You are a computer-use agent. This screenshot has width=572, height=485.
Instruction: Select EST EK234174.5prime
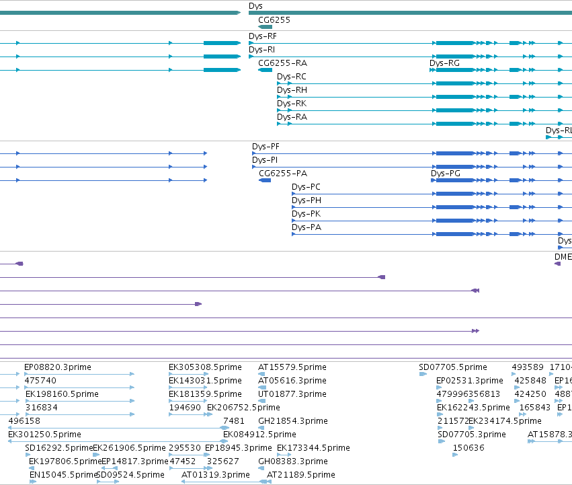pyautogui.click(x=505, y=421)
